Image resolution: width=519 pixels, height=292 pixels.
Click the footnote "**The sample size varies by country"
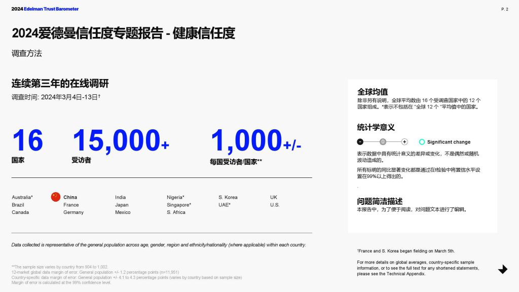[60, 267]
